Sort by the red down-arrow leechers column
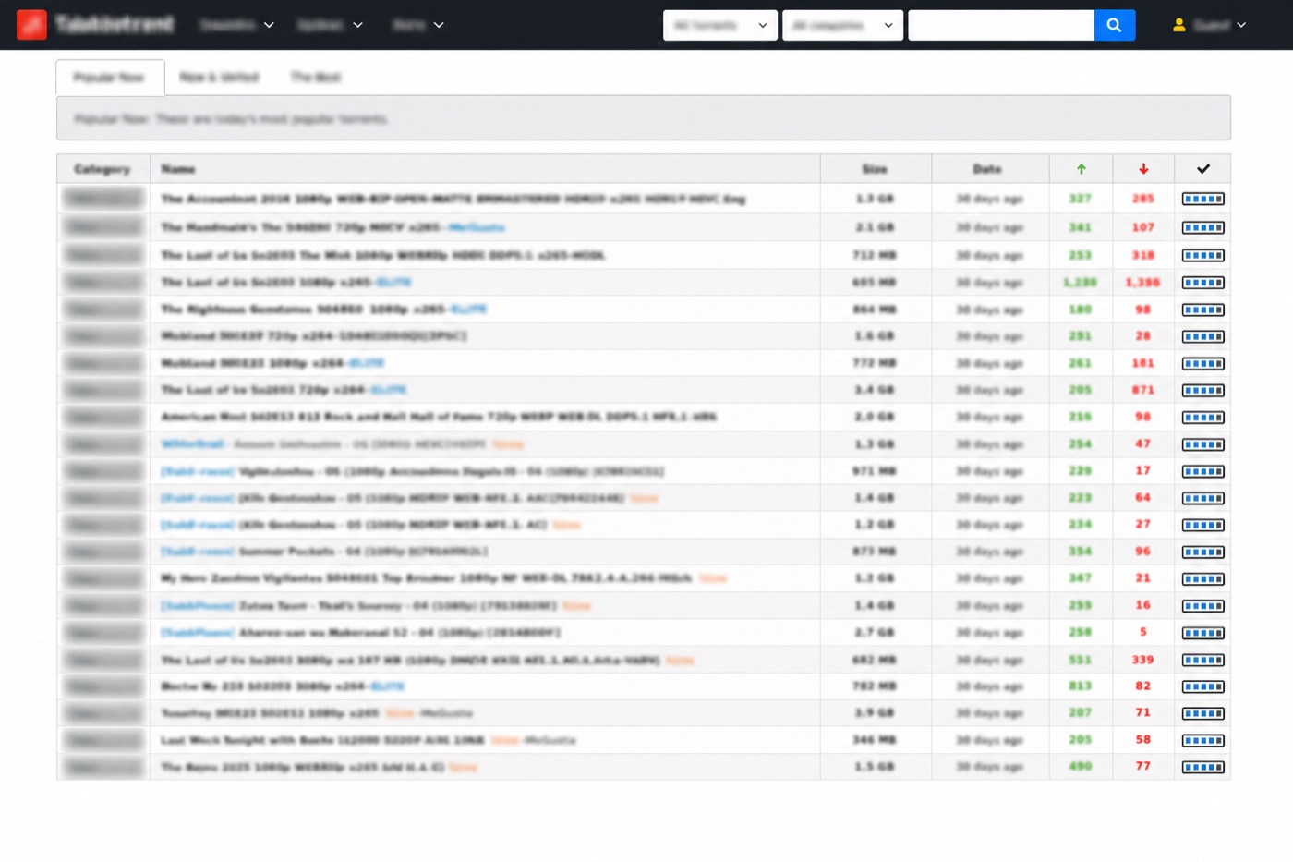The image size is (1293, 862). click(x=1143, y=169)
